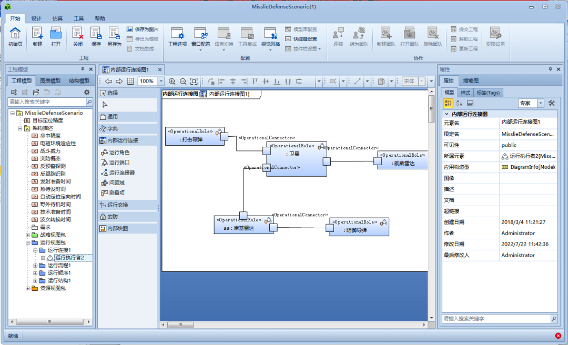The width and height of the screenshot is (568, 345).
Task: Click the forward arrow in diagram toolbar
Action: pos(119,81)
